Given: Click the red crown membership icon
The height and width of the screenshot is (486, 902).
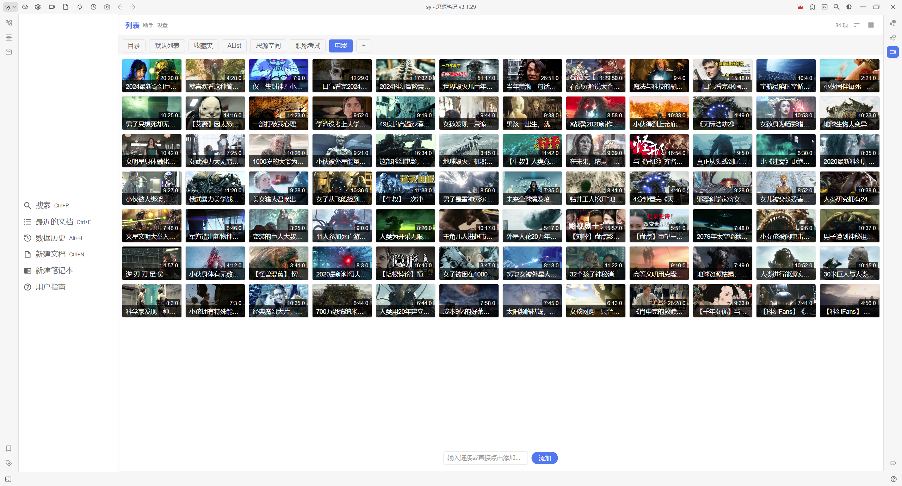Looking at the screenshot, I should coord(800,7).
